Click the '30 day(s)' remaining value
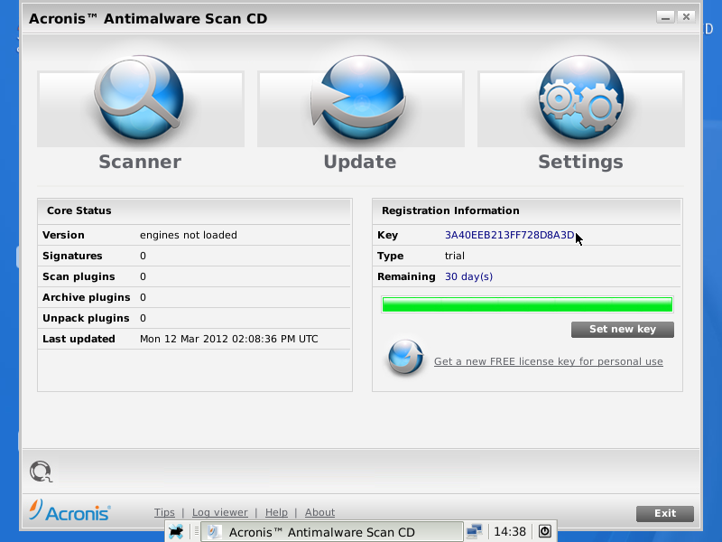Image resolution: width=722 pixels, height=542 pixels. tap(468, 276)
